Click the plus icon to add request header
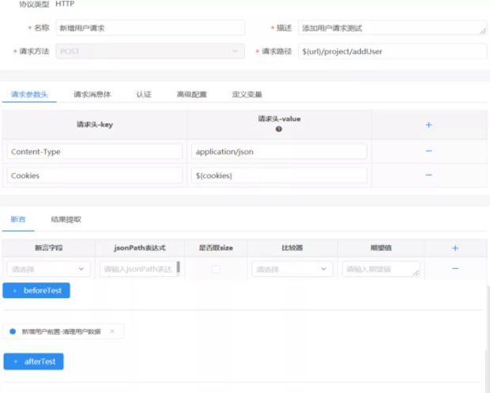Viewport: 490px width, 393px height. pos(428,125)
